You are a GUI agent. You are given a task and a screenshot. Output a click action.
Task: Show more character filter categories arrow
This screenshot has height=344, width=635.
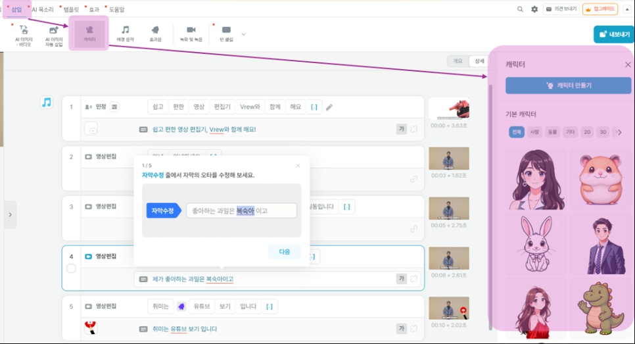[620, 132]
